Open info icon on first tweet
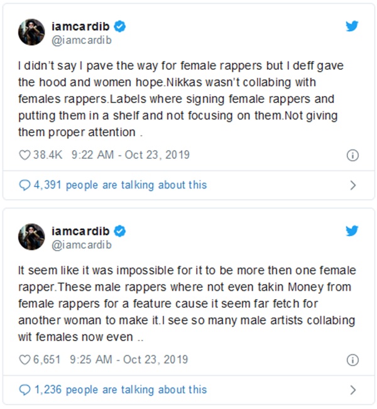This screenshot has width=377, height=409. click(x=353, y=155)
